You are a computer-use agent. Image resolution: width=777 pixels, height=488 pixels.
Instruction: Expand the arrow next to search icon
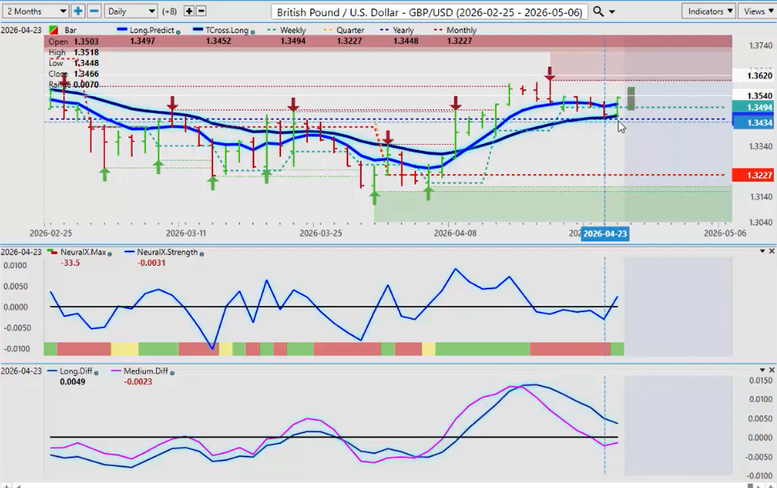(612, 11)
